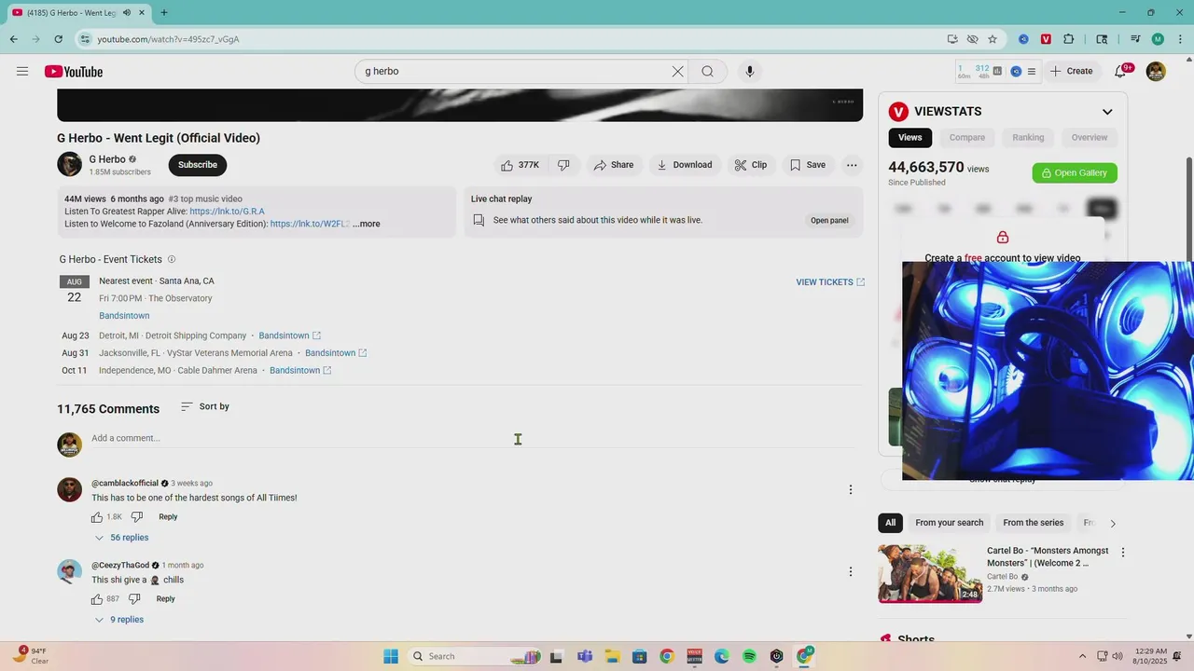Like the @CeezyThaGod comment

click(x=97, y=599)
